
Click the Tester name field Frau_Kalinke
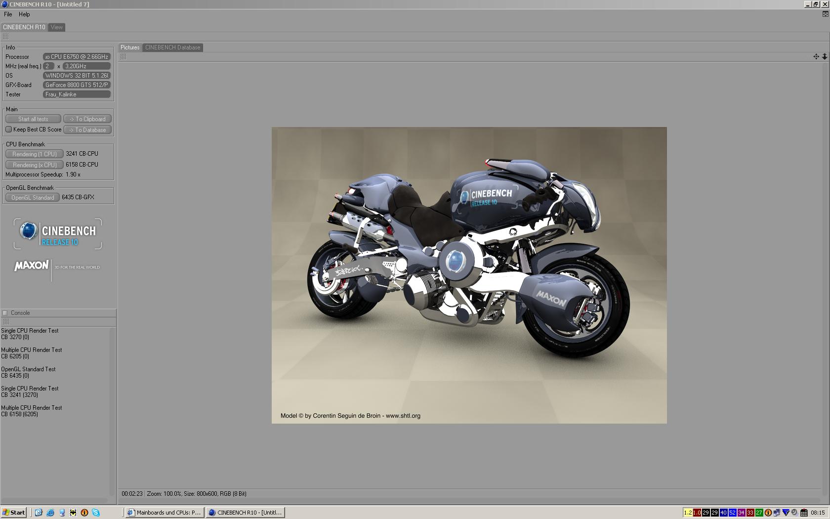[x=77, y=94]
